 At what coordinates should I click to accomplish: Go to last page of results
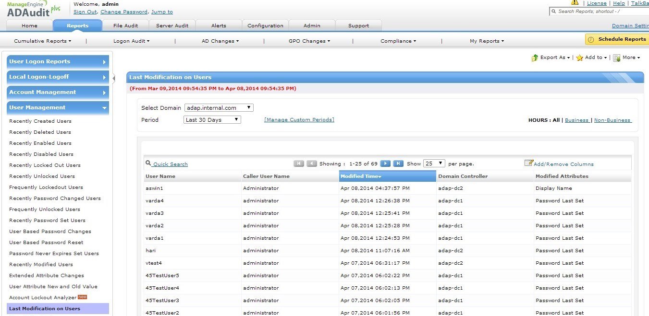(398, 164)
